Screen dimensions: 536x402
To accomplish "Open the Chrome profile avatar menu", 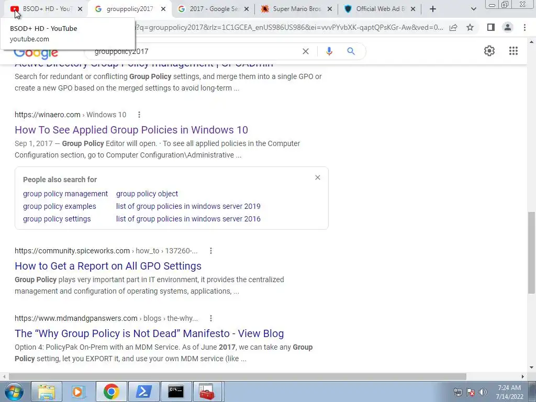I will tap(508, 27).
